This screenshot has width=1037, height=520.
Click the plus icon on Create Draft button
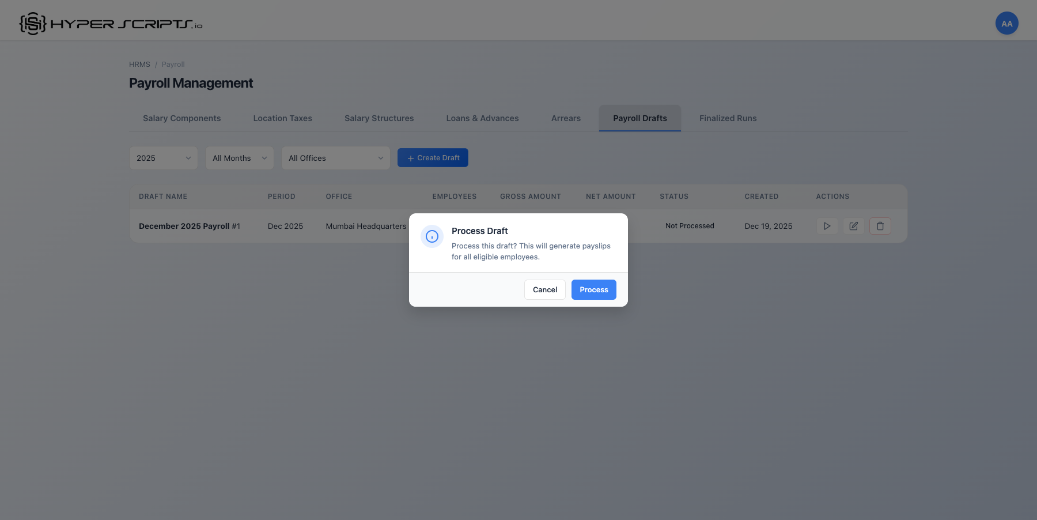(x=411, y=157)
